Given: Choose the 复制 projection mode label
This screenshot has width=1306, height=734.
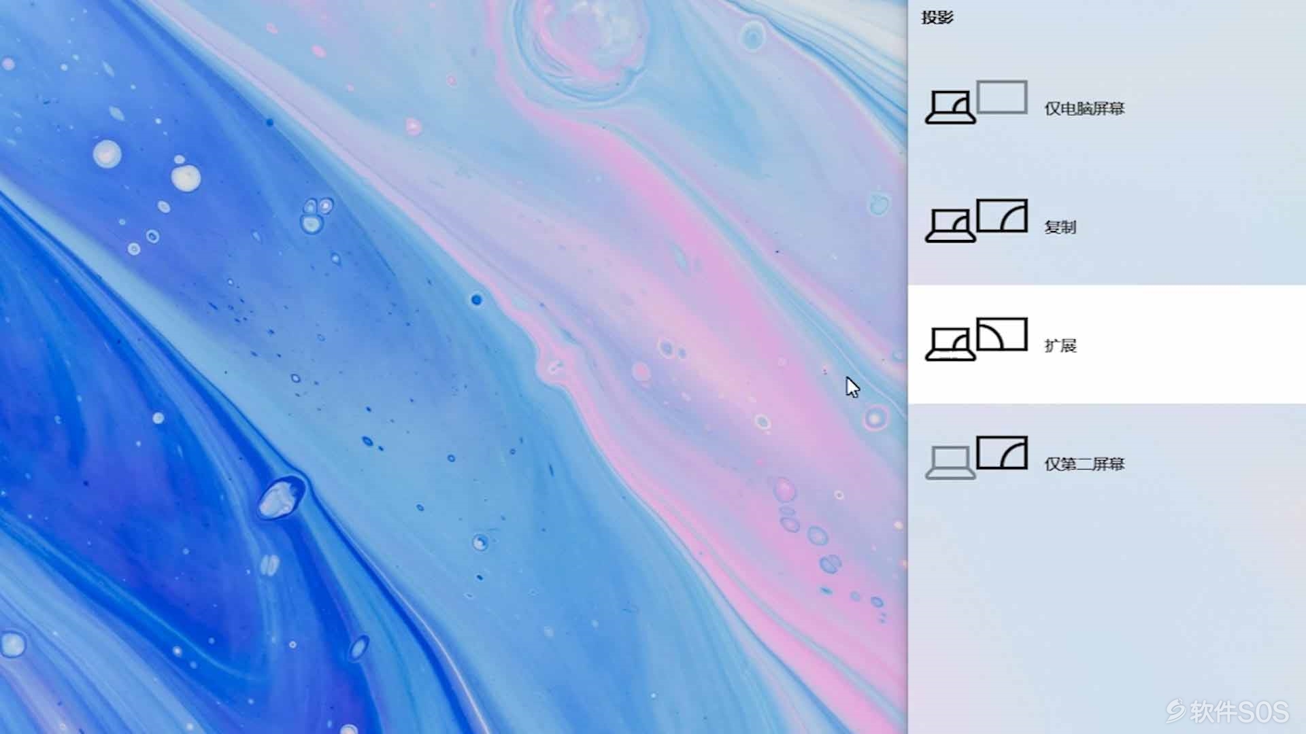Looking at the screenshot, I should 1060,227.
